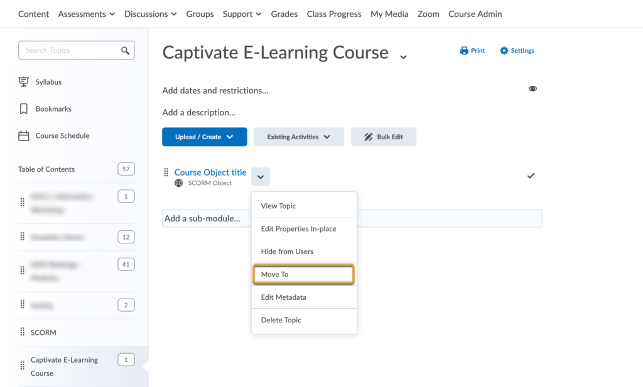Choose Edit Properties In-place
This screenshot has height=387, width=643.
305,229
